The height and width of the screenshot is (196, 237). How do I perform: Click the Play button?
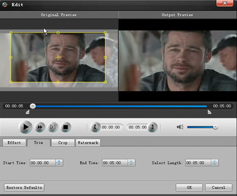pyautogui.click(x=25, y=127)
